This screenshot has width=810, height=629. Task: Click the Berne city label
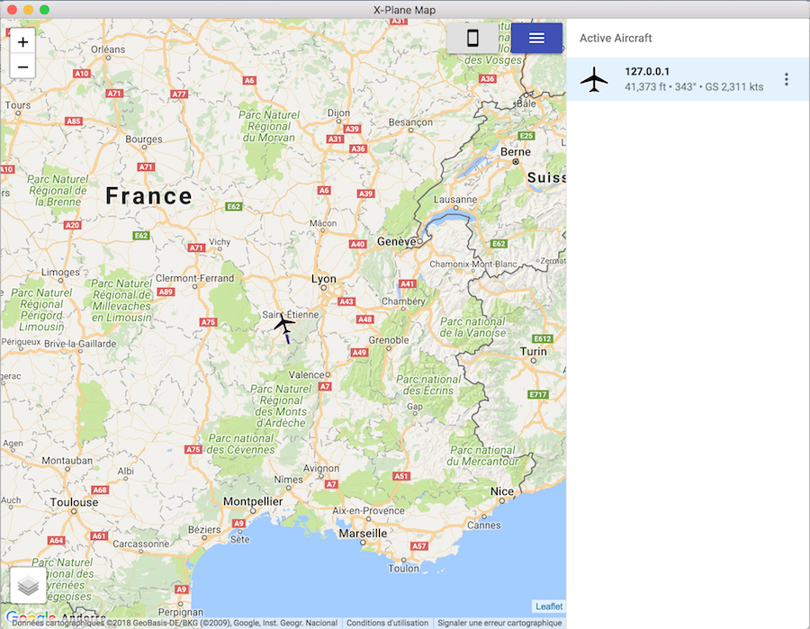(x=516, y=152)
